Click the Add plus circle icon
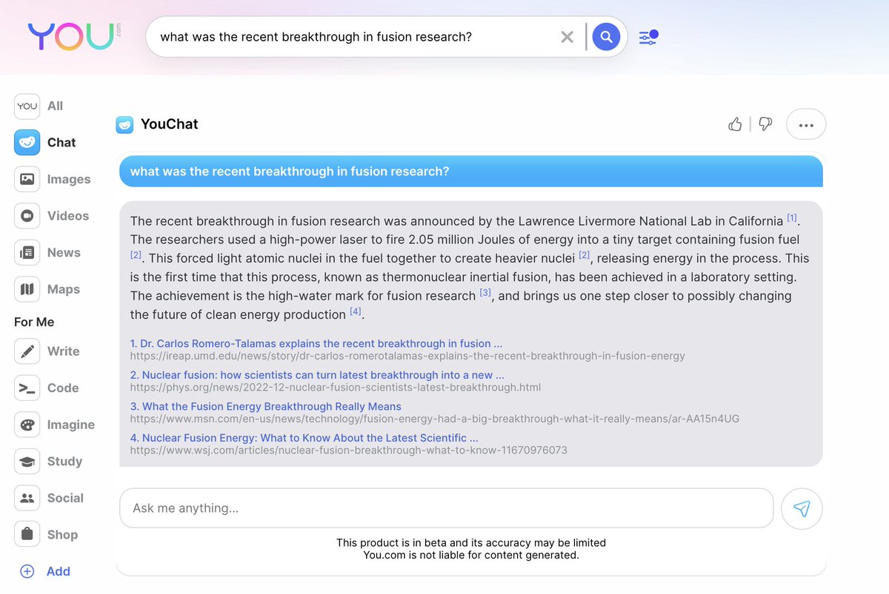The height and width of the screenshot is (594, 889). click(x=27, y=571)
